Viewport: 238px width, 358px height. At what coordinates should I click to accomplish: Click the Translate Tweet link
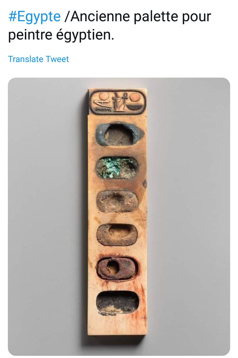tap(38, 59)
